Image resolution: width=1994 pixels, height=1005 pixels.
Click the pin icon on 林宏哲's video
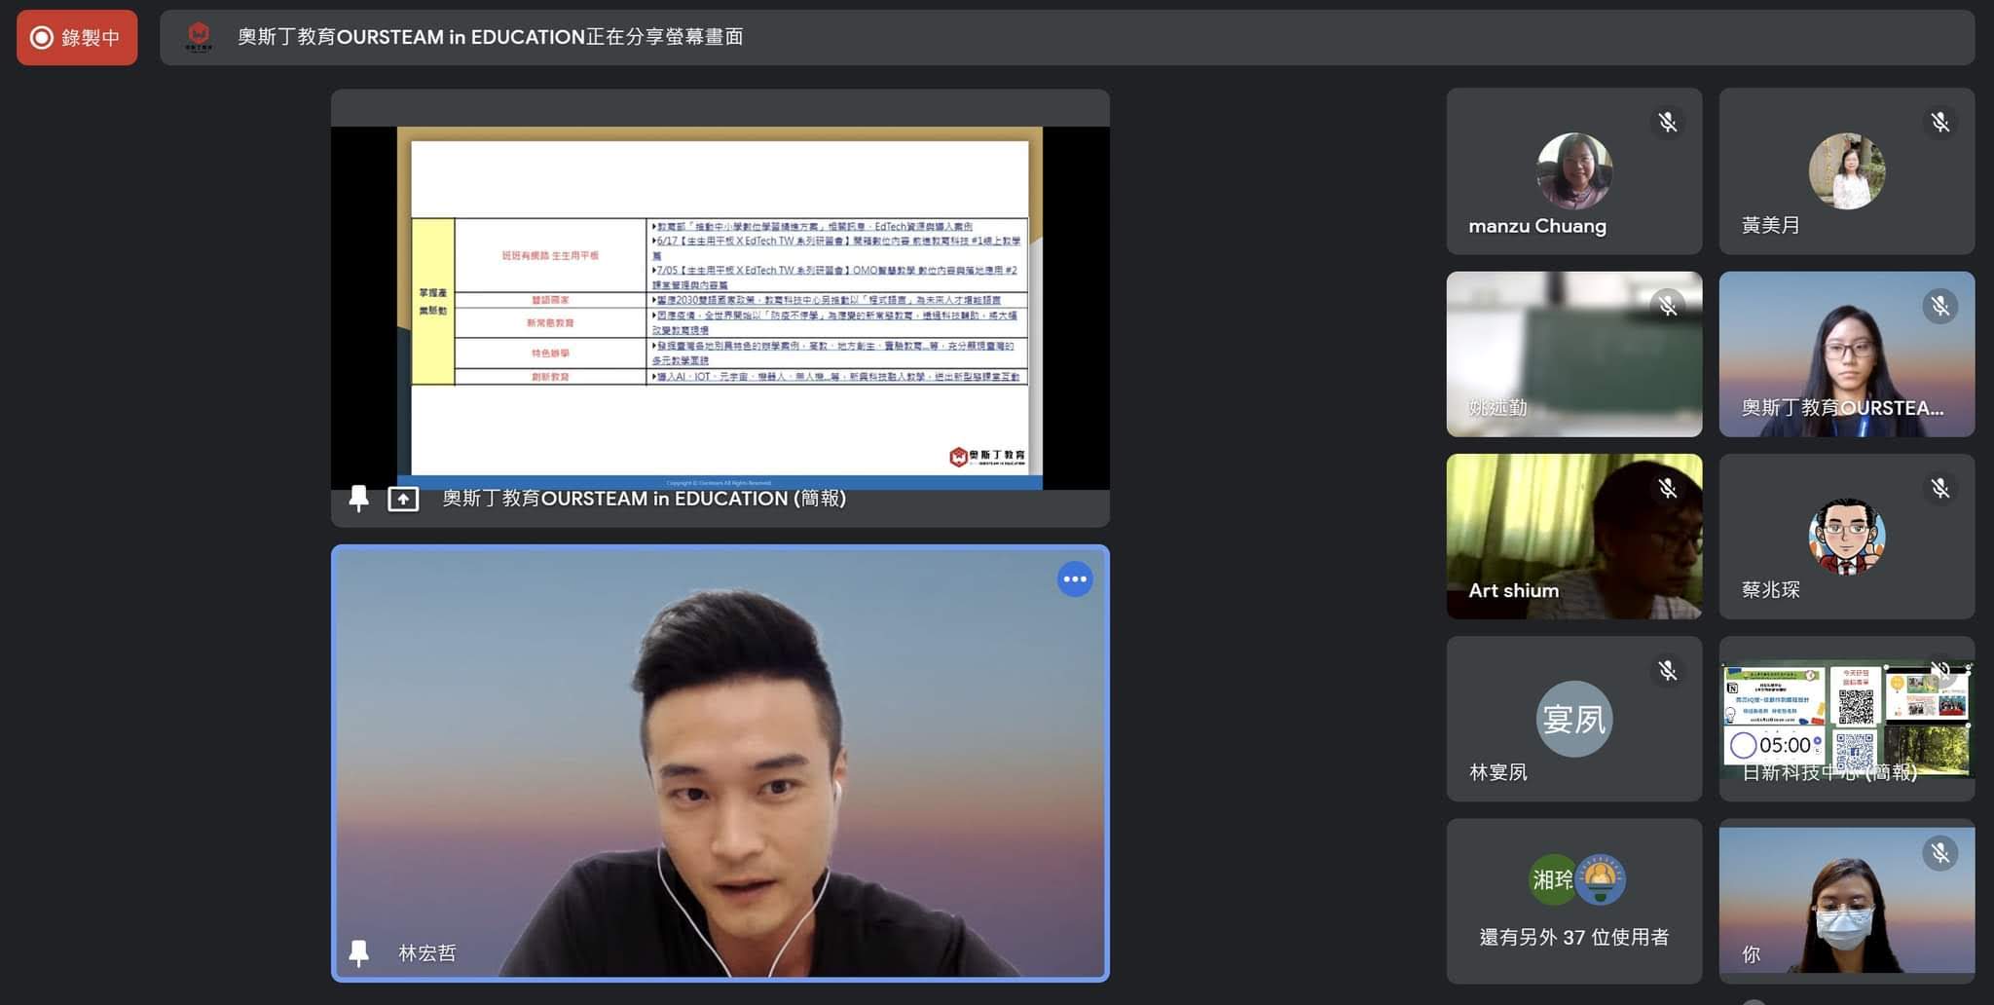pos(358,953)
